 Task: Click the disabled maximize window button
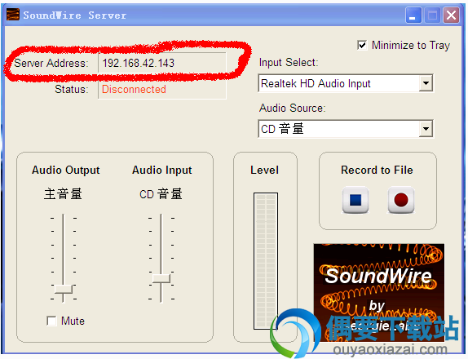432,15
